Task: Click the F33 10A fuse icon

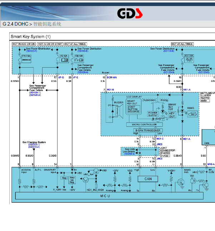Action: pyautogui.click(x=79, y=59)
